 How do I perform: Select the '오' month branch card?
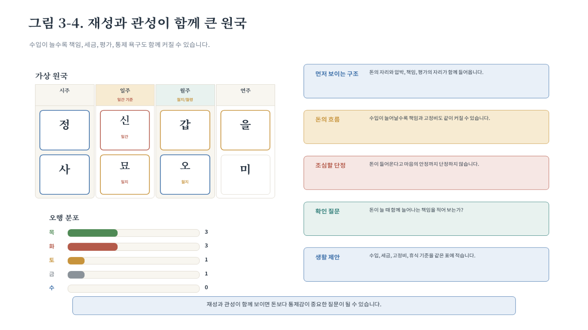185,175
